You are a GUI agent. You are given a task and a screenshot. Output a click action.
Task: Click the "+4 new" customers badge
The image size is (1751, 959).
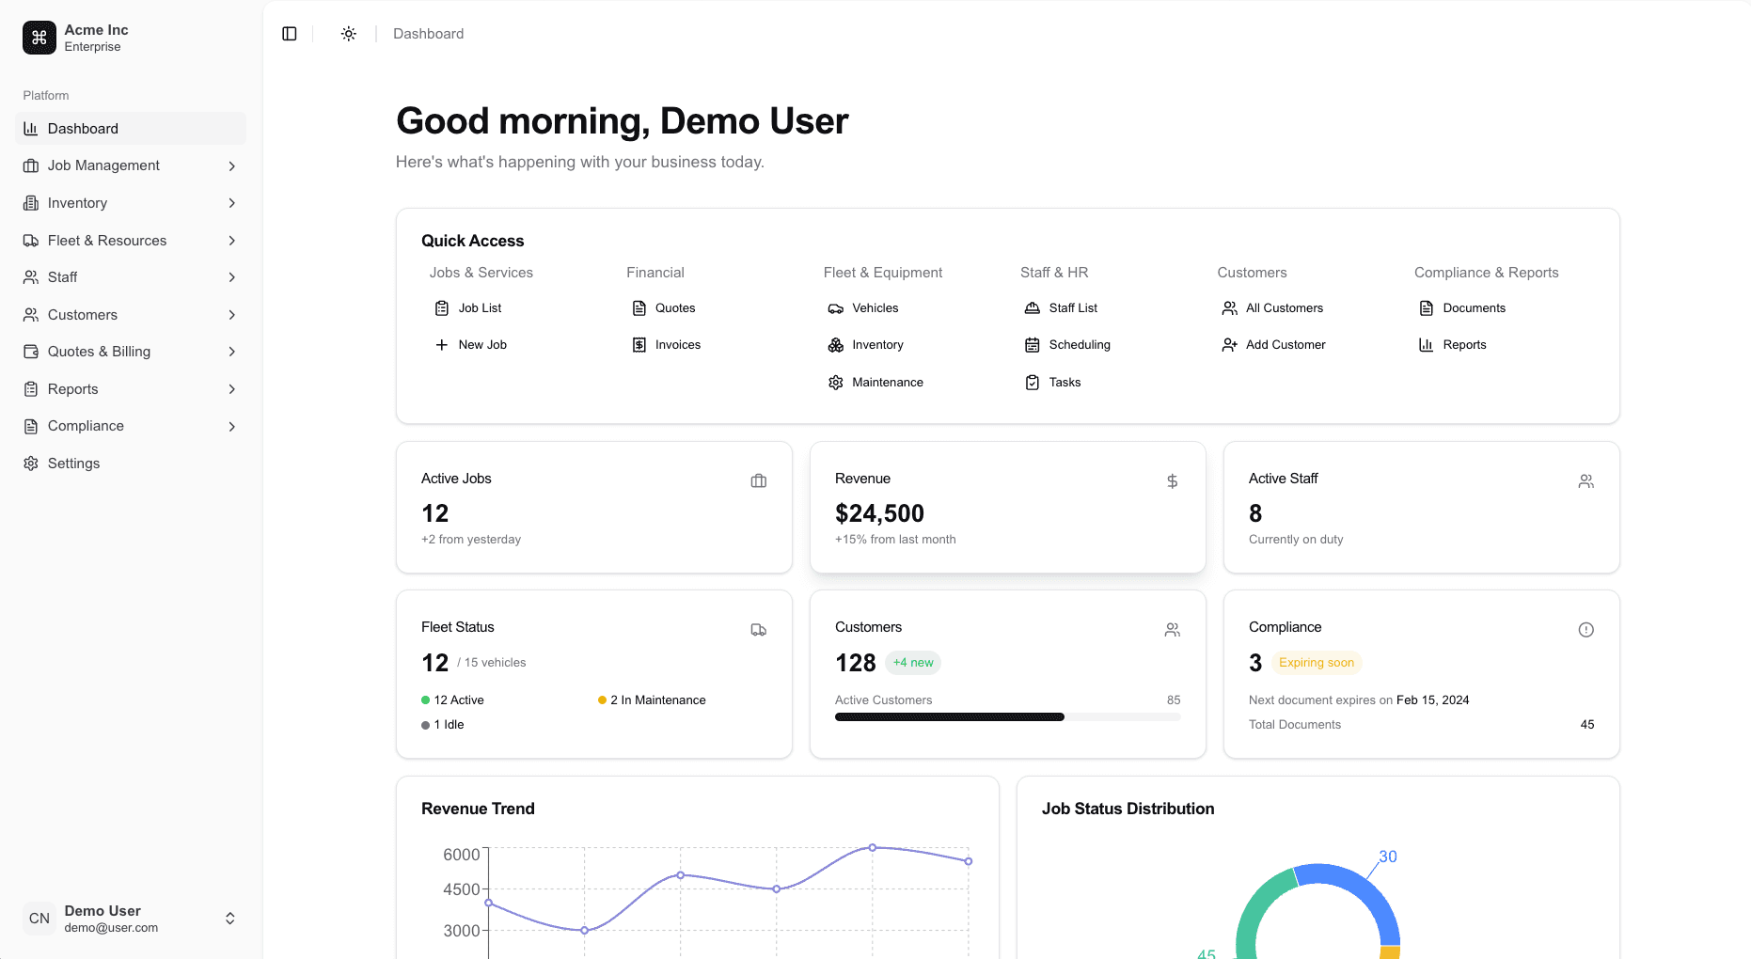click(x=913, y=663)
